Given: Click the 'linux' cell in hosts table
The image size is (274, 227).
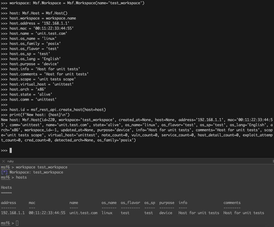Looking at the screenshot, I should 107,213.
